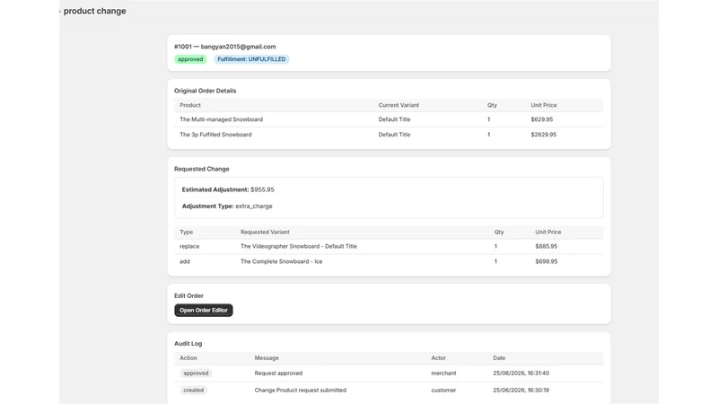Select The Videographer Snowboard replace row
The height and width of the screenshot is (404, 718).
coord(389,246)
